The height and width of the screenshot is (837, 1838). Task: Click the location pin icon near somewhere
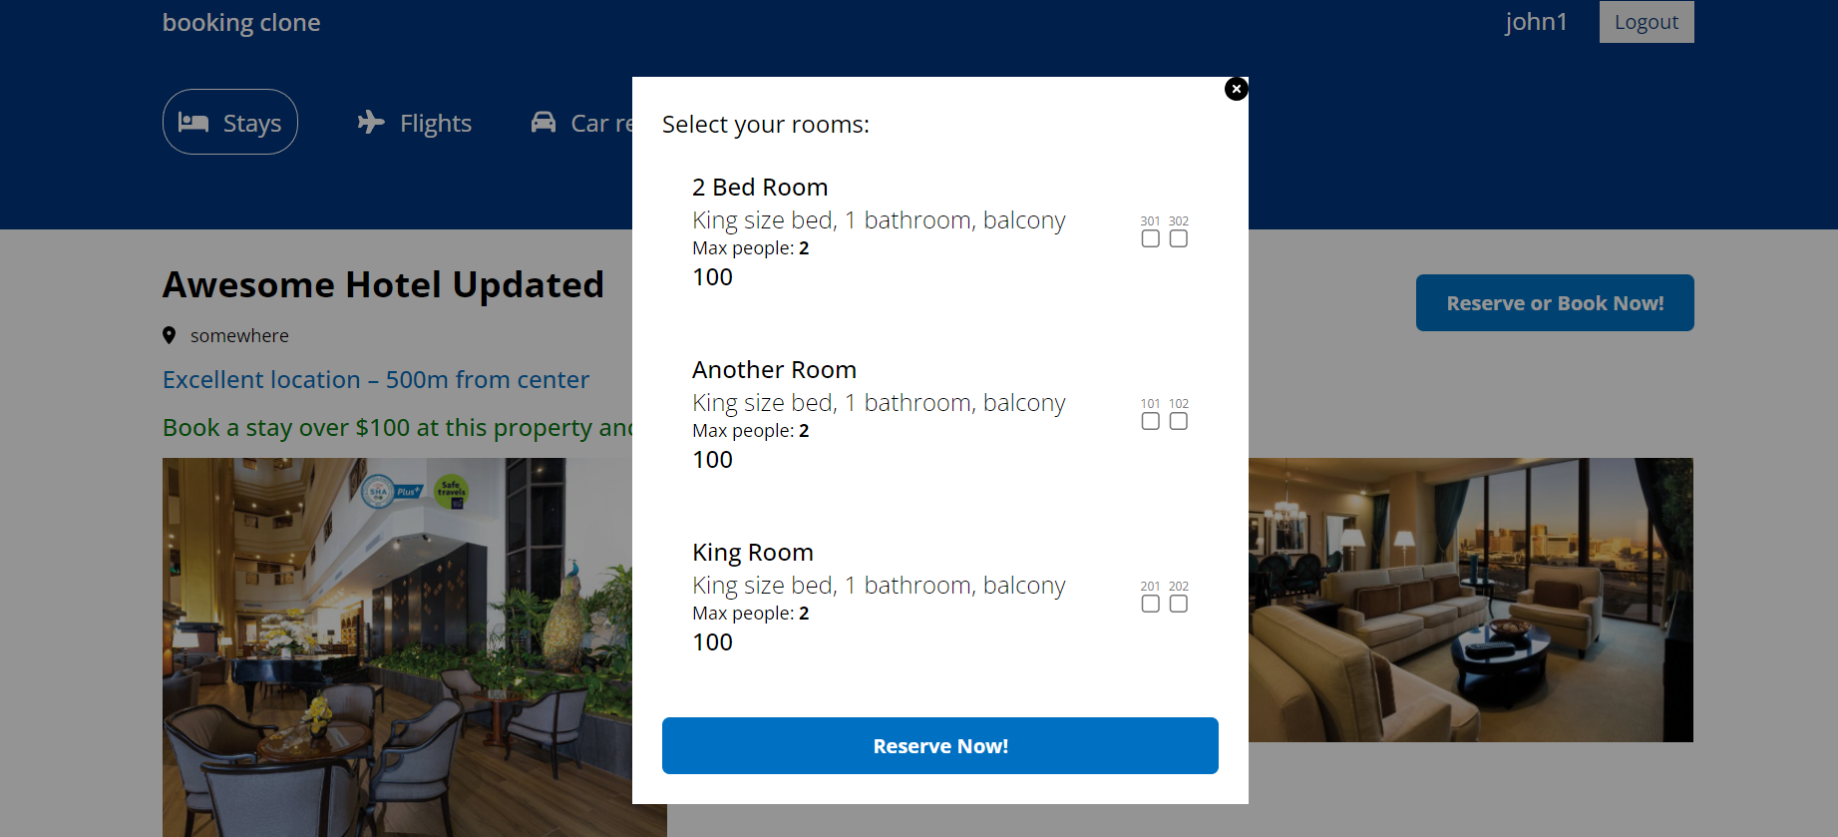coord(170,335)
